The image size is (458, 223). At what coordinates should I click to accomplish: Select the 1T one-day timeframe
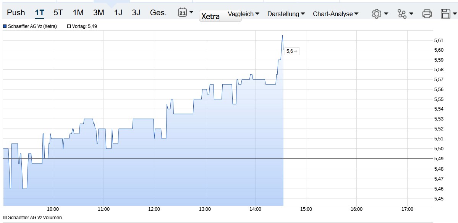[39, 13]
